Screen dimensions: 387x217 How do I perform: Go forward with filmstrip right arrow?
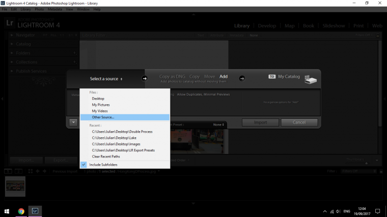pos(44,171)
